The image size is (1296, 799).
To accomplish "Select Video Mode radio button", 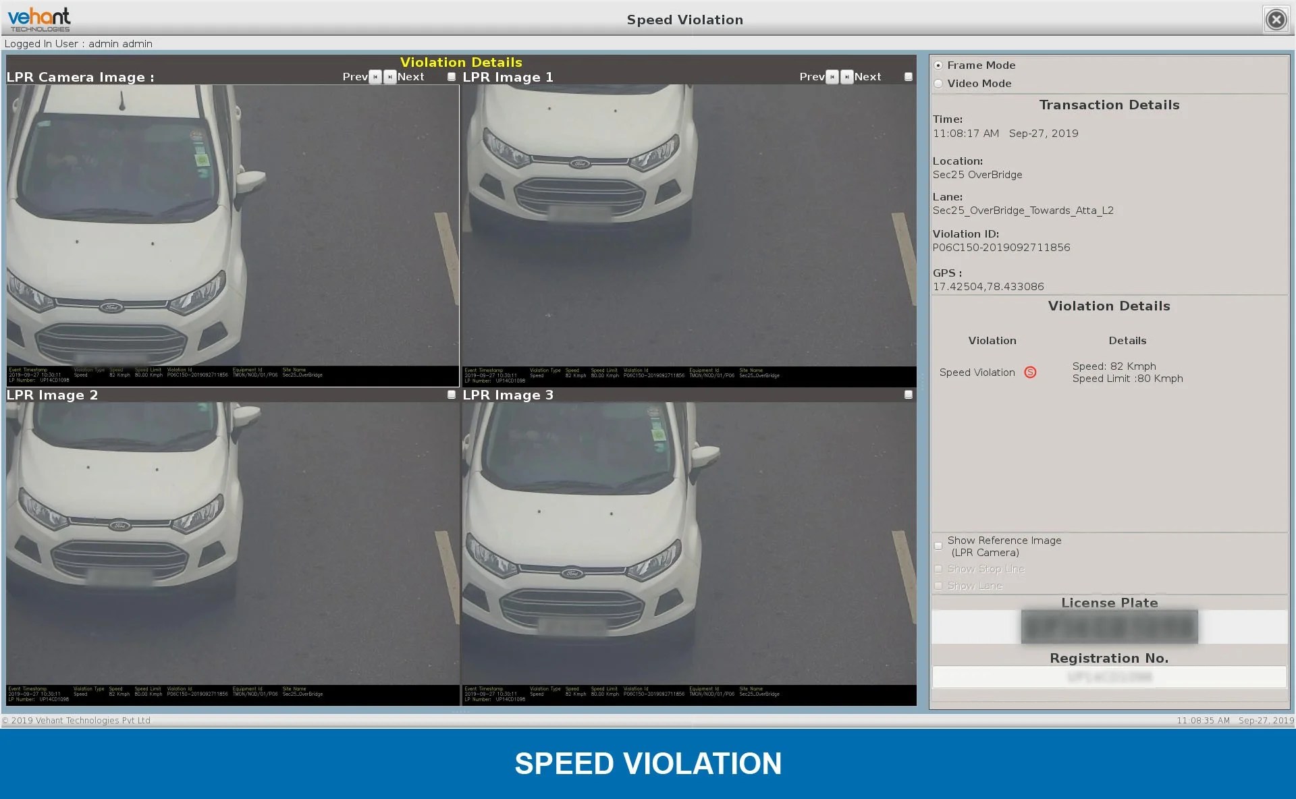I will tap(938, 84).
